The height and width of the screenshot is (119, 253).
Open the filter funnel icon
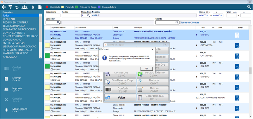coord(10,7)
